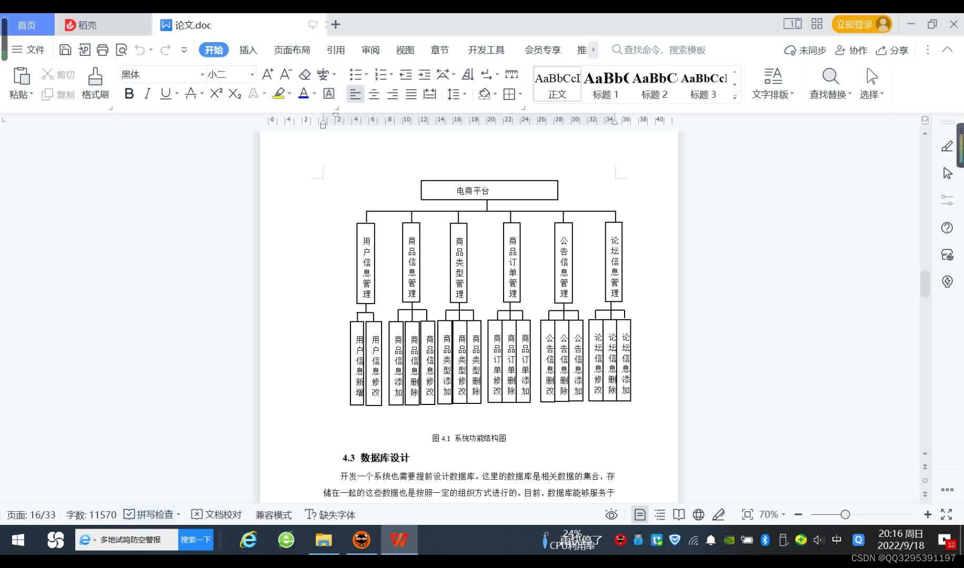Click the 分享 share button
The image size is (964, 568).
pos(892,50)
